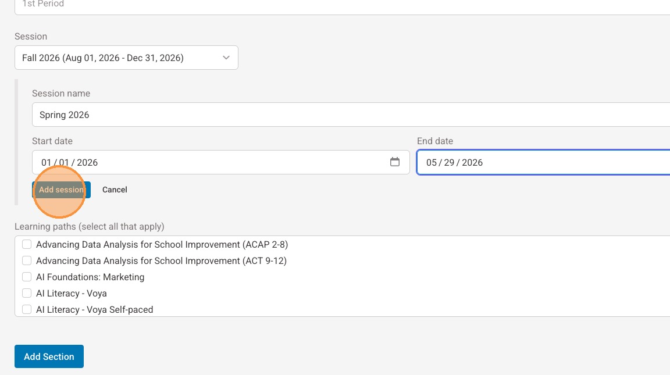The image size is (670, 375).
Task: Select the month in End date
Action: pyautogui.click(x=432, y=163)
